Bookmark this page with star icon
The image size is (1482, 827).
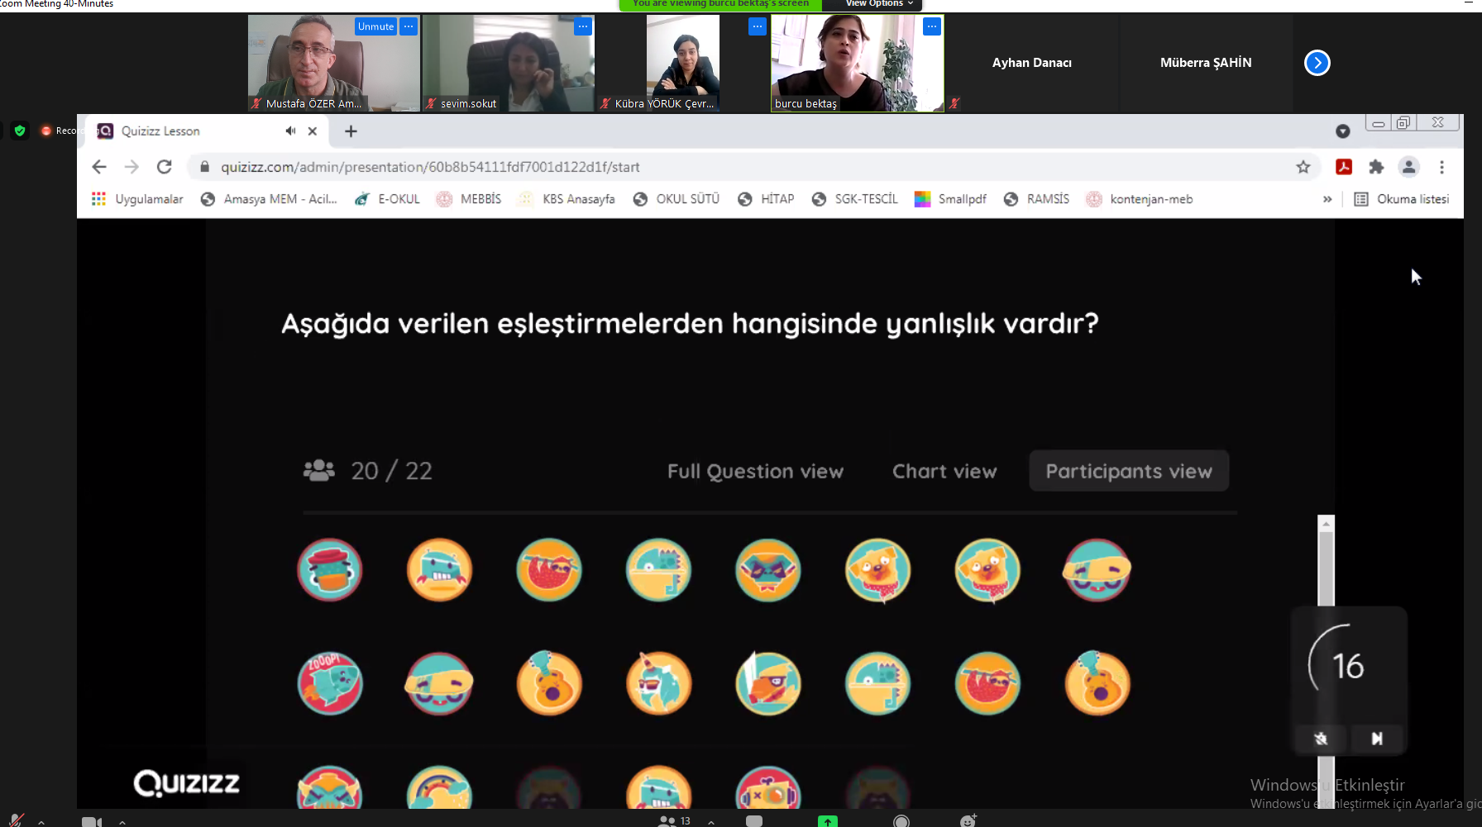click(1303, 167)
